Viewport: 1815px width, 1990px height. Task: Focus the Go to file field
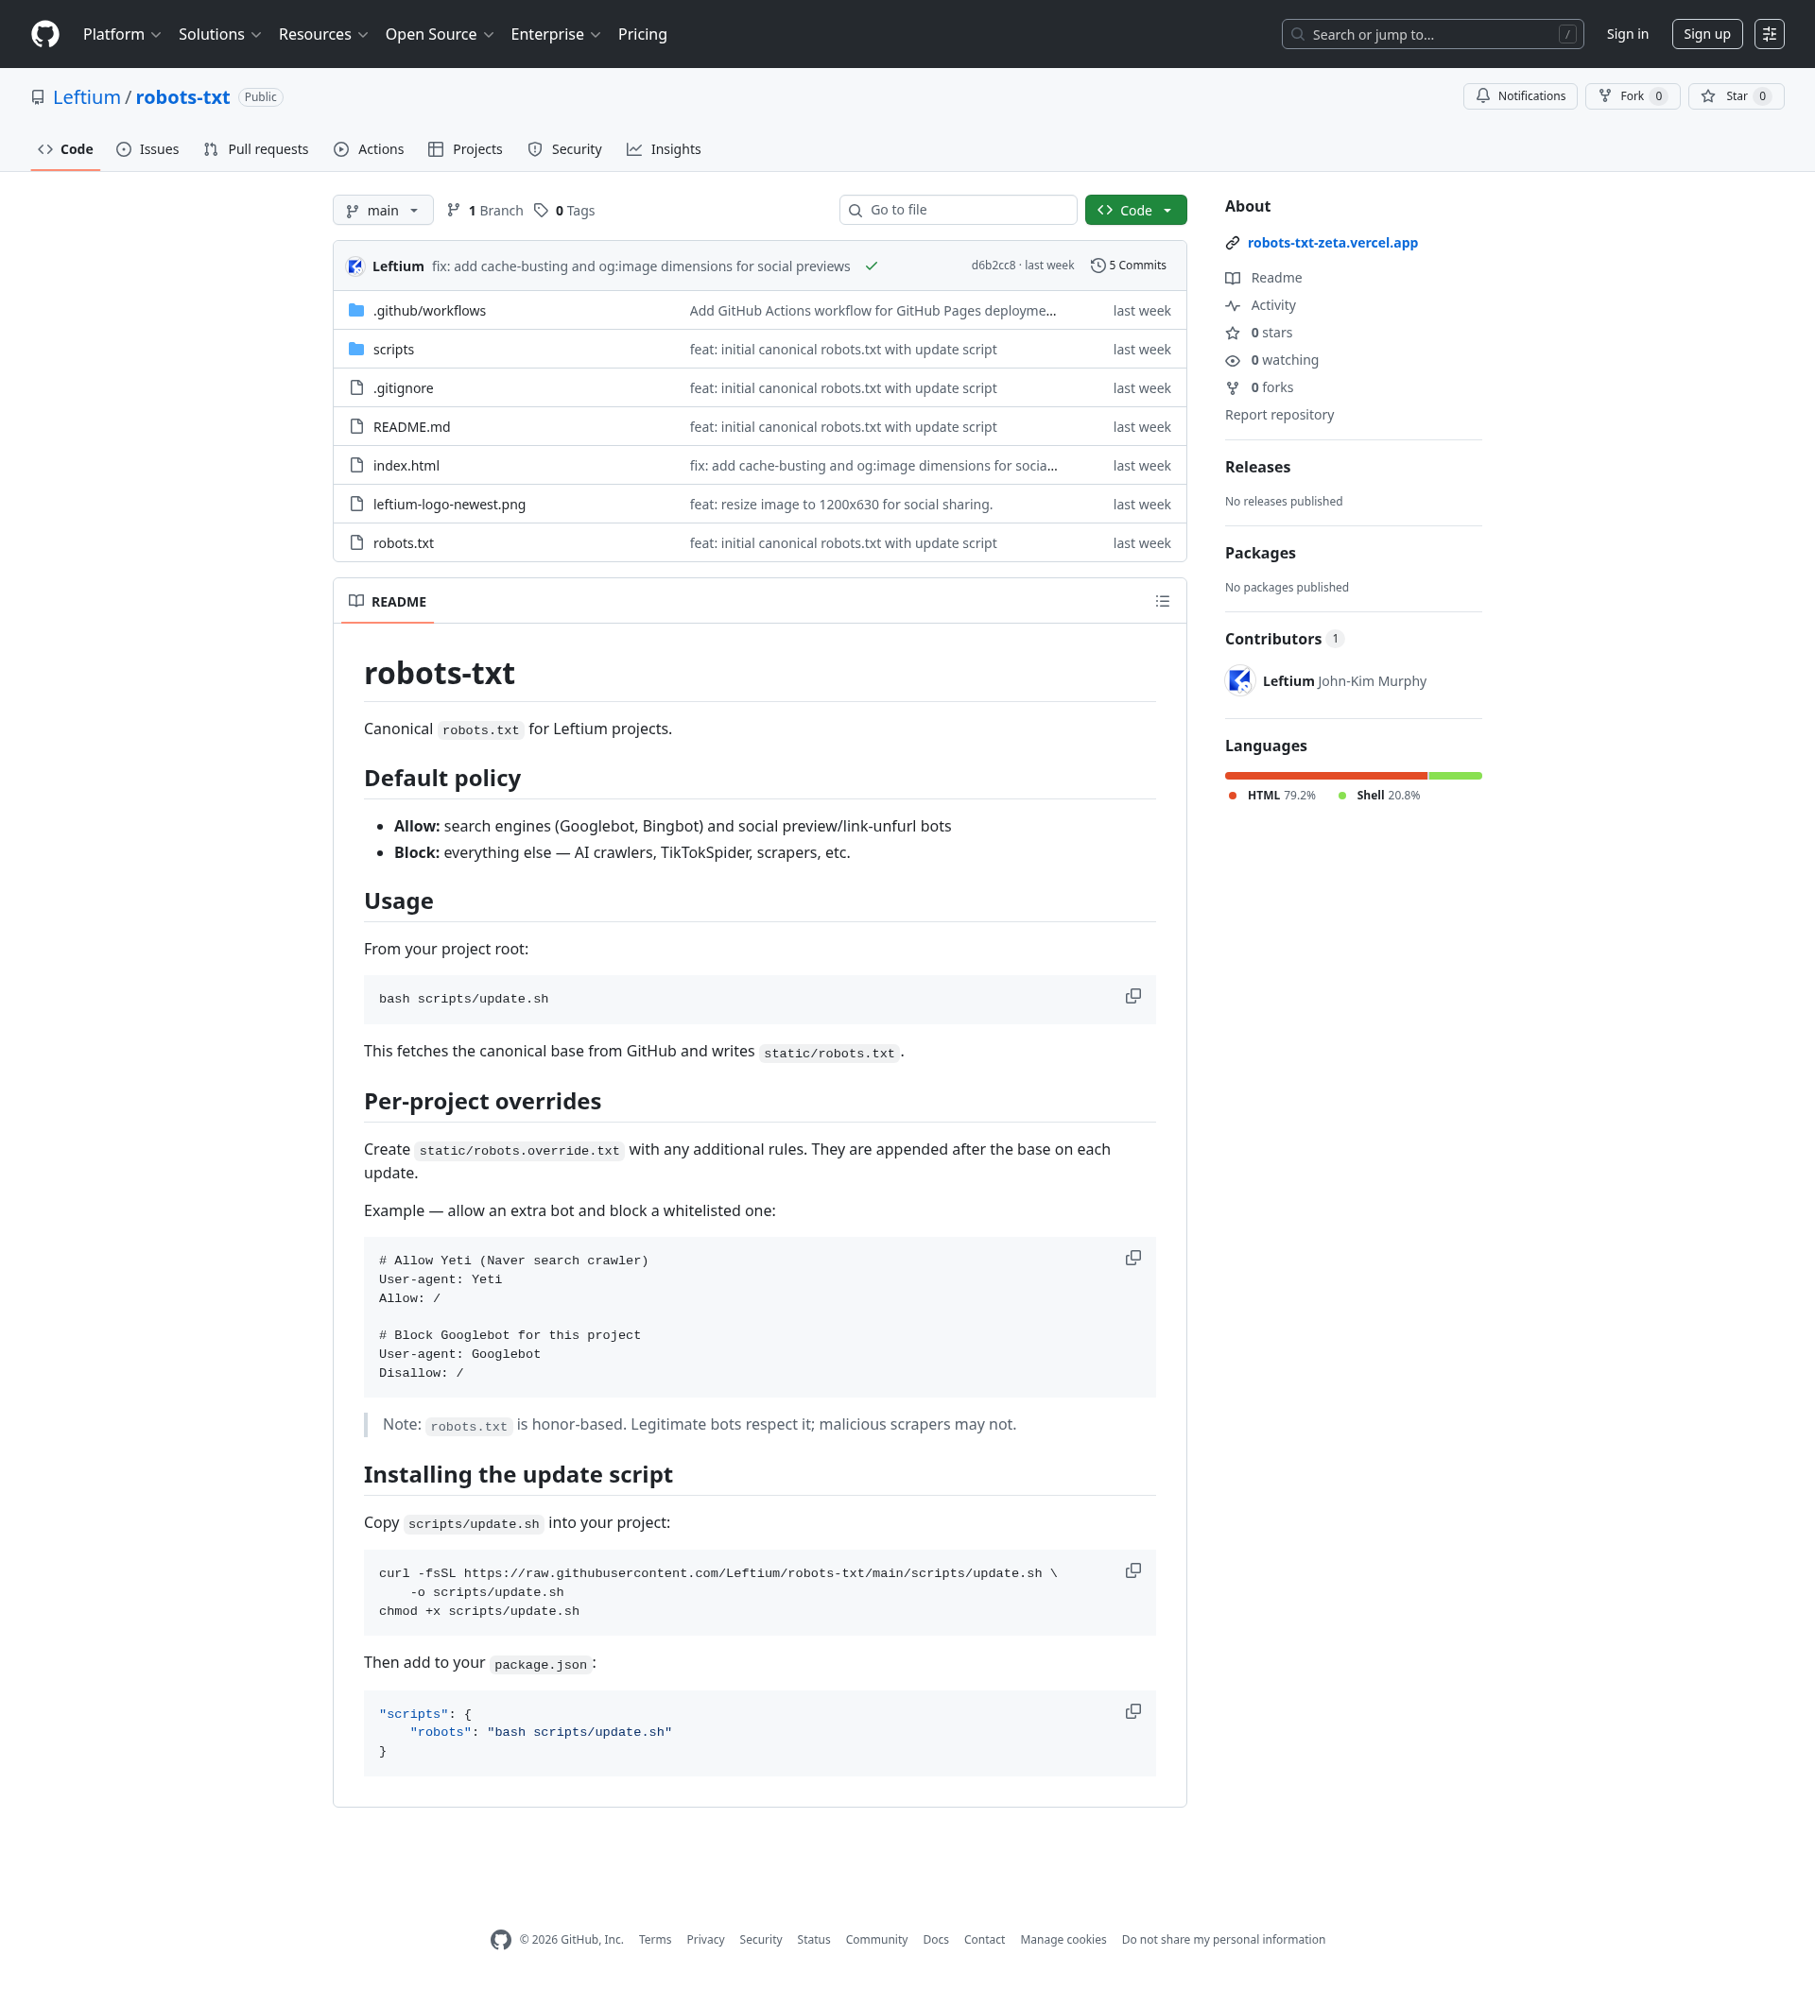click(x=958, y=211)
